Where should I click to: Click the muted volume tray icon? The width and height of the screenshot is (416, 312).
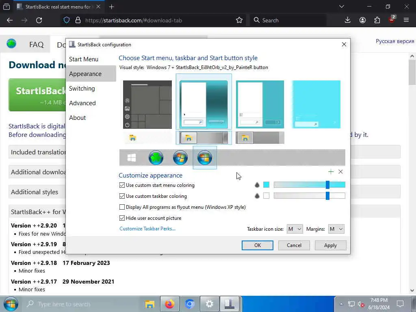pos(361,304)
